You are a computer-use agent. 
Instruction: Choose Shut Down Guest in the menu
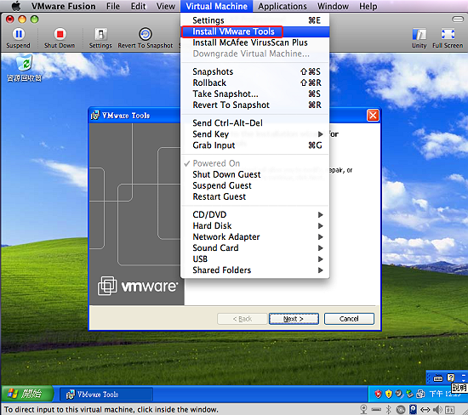coord(255,174)
